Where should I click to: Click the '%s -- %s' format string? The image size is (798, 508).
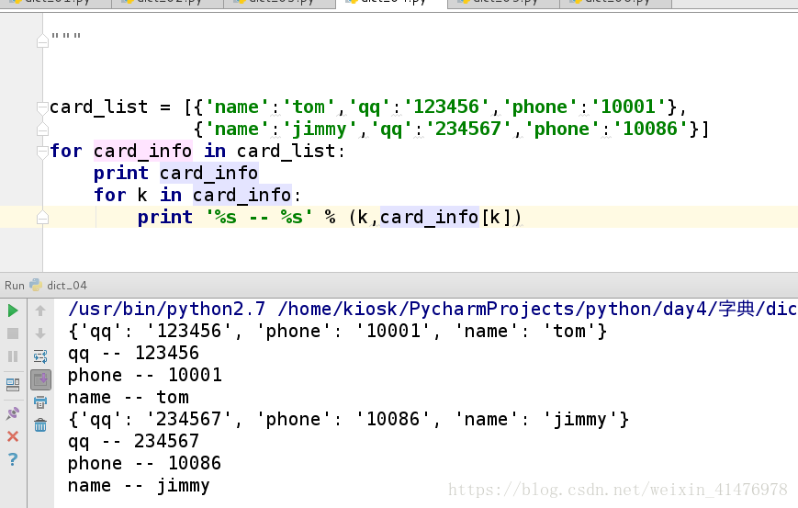pos(259,218)
